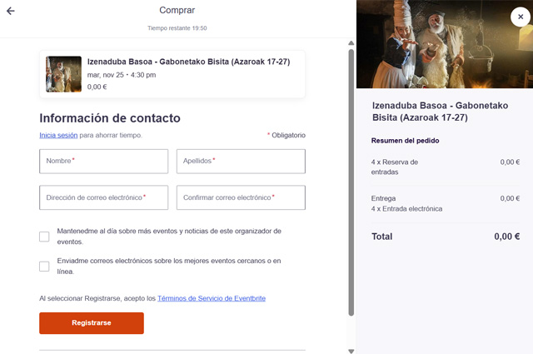Enable the 'Mantenedme al día' organizer news checkbox

point(44,237)
